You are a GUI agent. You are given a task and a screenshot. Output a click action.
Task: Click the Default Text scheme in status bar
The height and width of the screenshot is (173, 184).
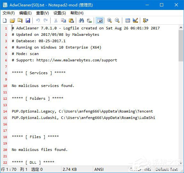click(166, 169)
